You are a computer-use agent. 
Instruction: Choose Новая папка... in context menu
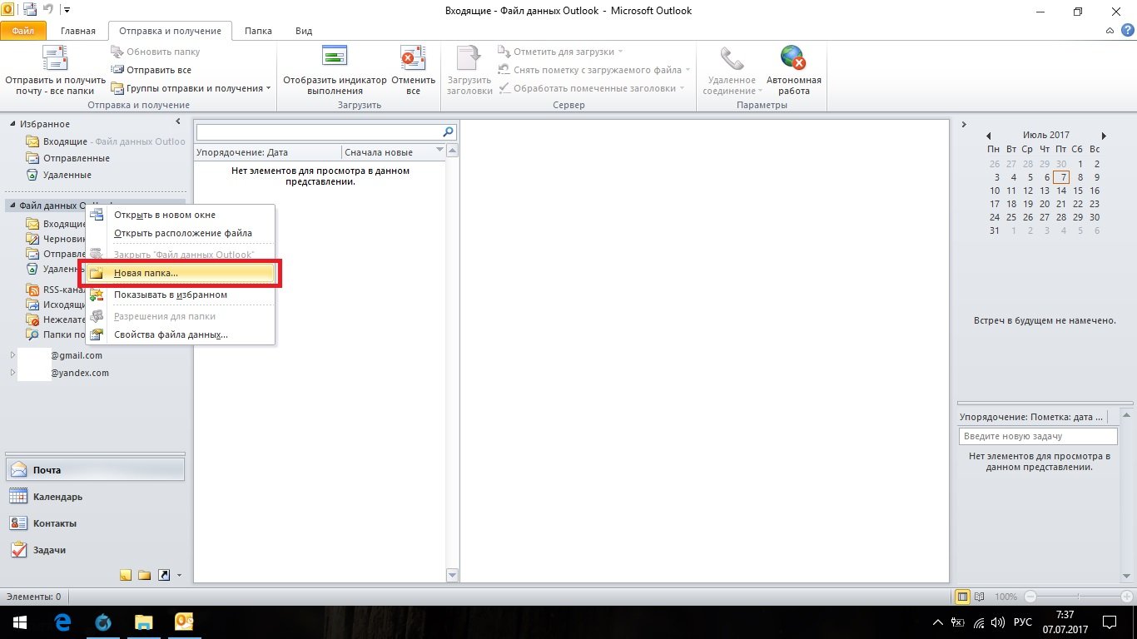click(181, 273)
